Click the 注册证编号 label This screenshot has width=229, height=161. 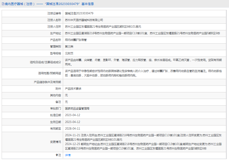(54, 14)
